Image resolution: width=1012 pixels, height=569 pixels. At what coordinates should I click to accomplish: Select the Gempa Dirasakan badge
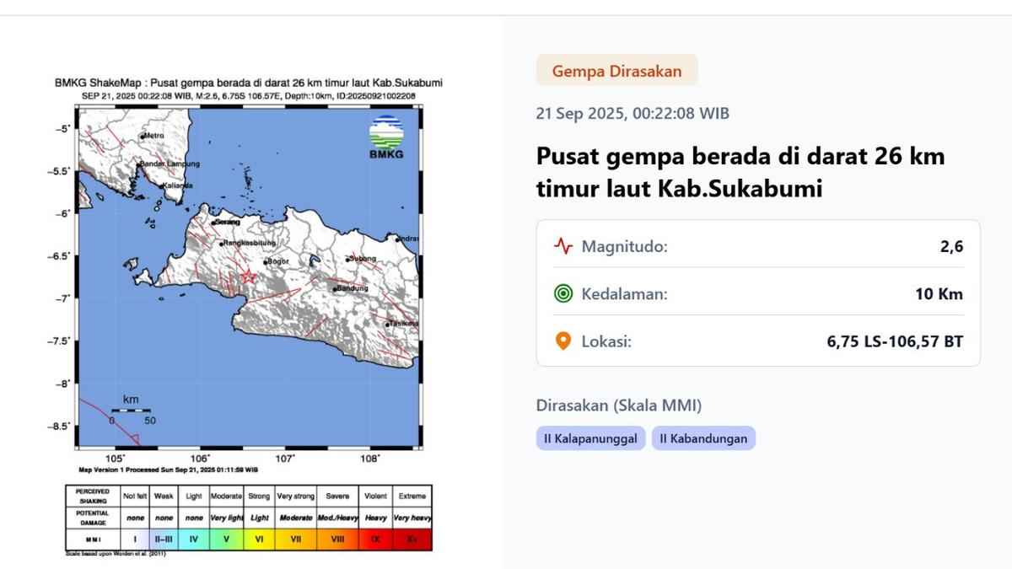[616, 71]
